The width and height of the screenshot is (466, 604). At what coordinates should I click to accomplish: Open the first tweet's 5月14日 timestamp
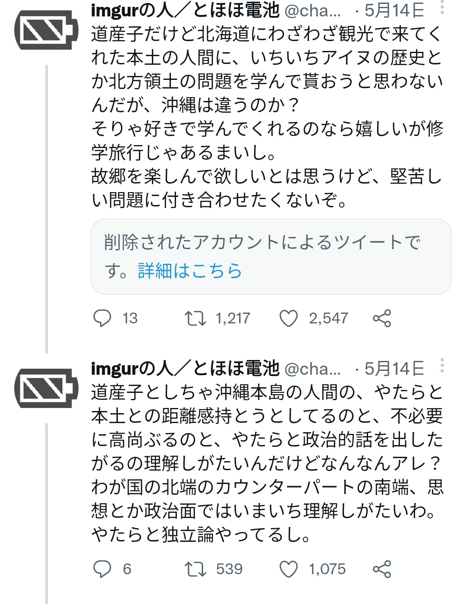(394, 10)
